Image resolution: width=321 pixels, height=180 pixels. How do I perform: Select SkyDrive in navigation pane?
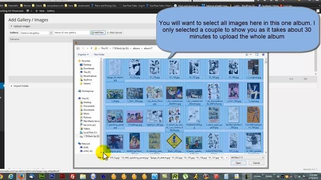pyautogui.click(x=87, y=79)
